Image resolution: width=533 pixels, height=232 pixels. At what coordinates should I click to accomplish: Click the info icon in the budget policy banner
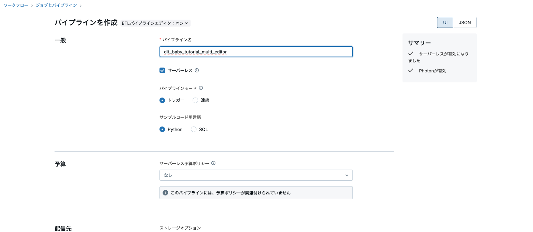coord(165,193)
